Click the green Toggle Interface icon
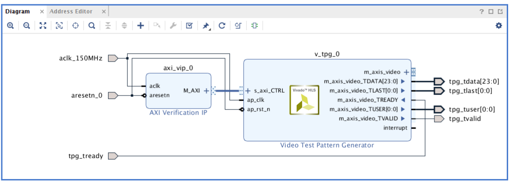Screen dimensions: 510x186 pyautogui.click(x=255, y=26)
